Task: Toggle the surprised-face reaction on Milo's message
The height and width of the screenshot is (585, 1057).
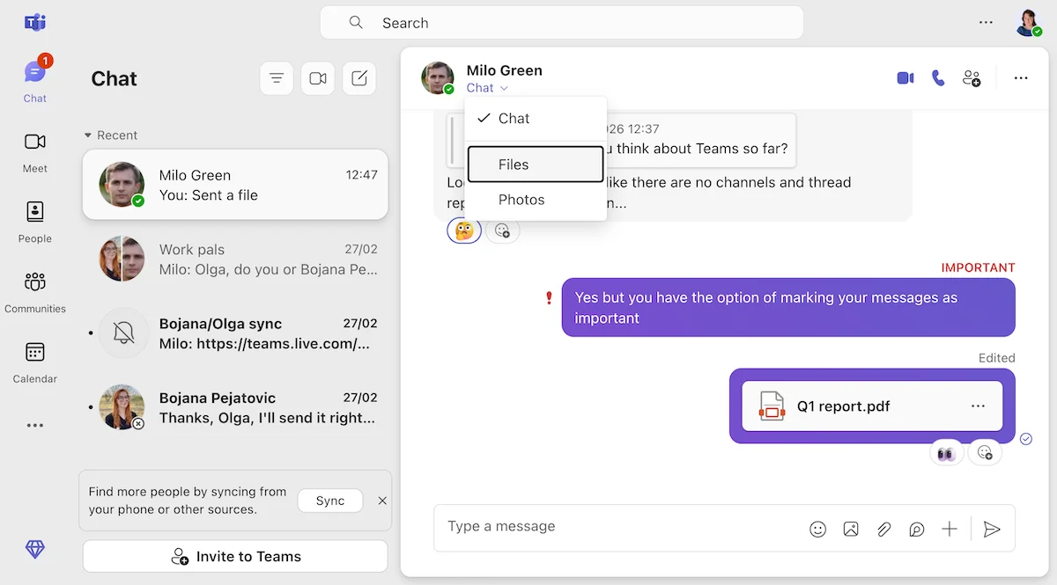Action: click(463, 230)
